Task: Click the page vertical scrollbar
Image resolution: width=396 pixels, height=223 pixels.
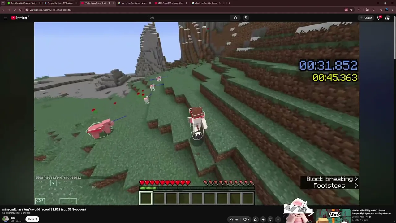Action: [394, 37]
